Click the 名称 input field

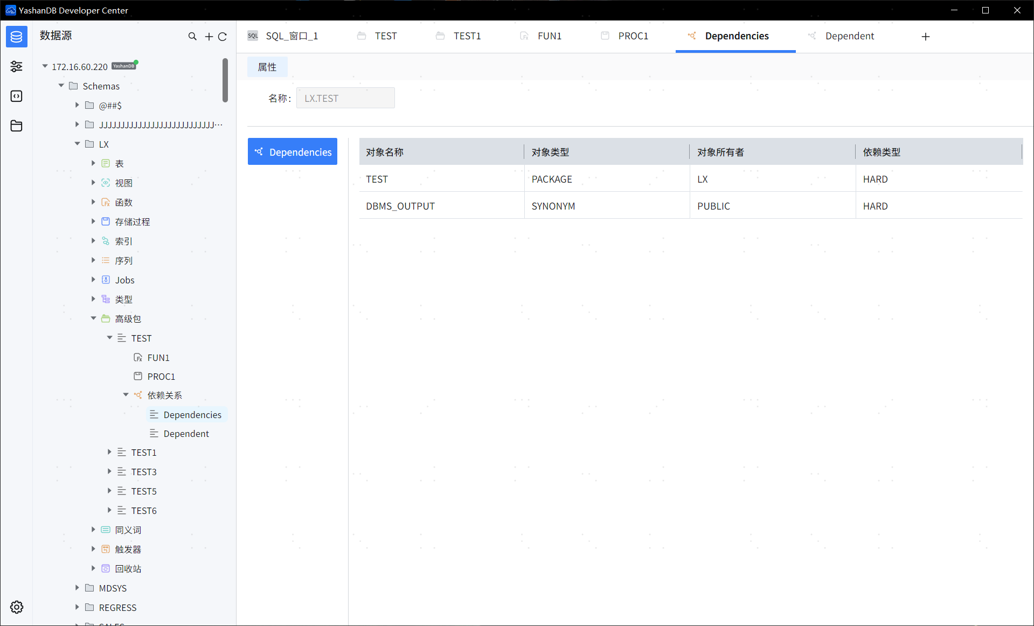click(345, 98)
